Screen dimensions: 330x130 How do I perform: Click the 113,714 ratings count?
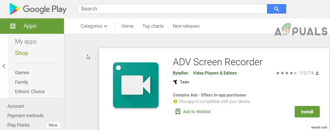point(306,73)
